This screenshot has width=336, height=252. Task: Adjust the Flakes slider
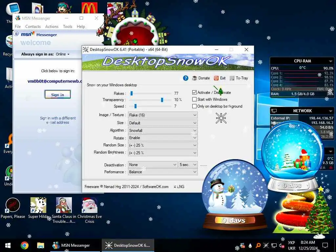pos(132,94)
